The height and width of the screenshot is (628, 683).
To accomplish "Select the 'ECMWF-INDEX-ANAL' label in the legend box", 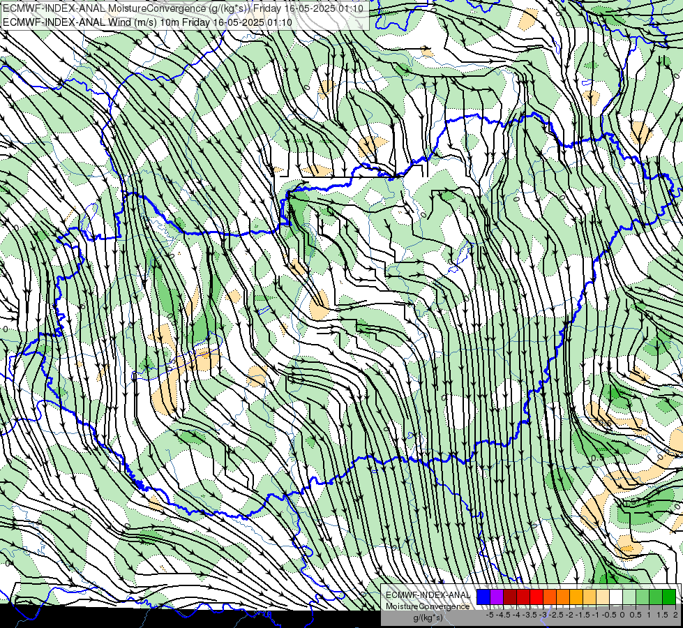I will [x=428, y=595].
